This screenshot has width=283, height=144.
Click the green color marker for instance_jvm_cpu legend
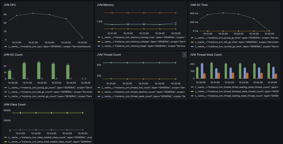coord(6,47)
